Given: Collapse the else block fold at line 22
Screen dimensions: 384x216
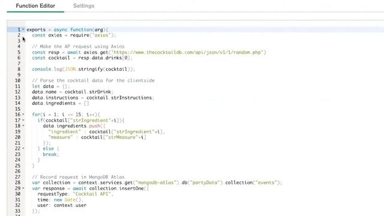Looking at the screenshot, I should point(23,148).
